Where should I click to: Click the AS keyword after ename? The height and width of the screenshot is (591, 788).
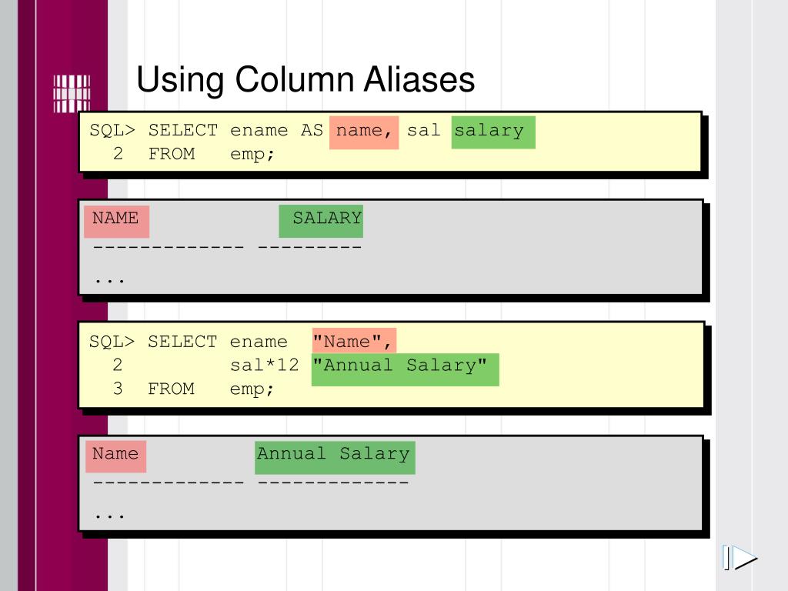[x=312, y=131]
